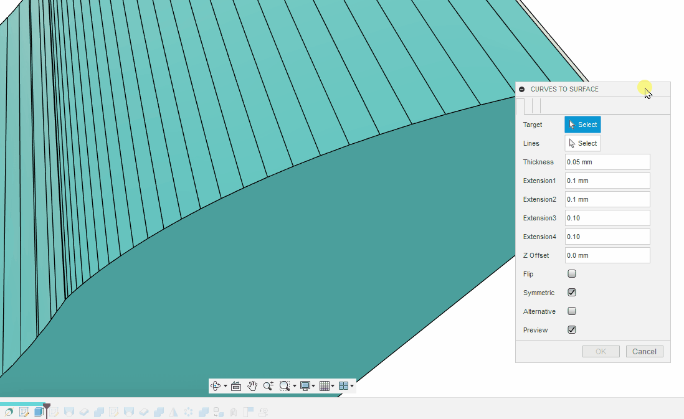Click the Lines Select button
The image size is (684, 419).
(x=582, y=143)
